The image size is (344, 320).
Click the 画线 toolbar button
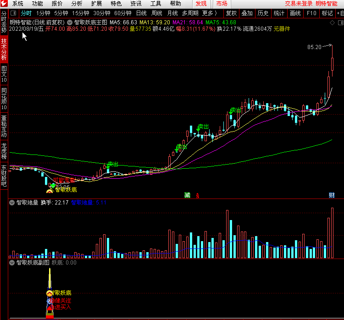[295, 13]
